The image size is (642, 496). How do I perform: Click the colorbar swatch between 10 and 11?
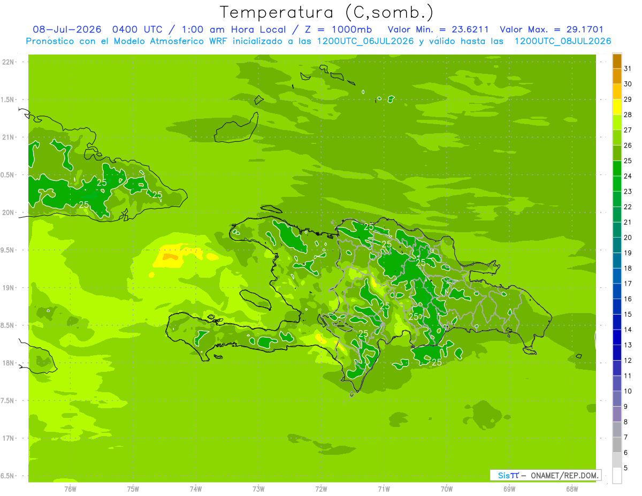(617, 383)
